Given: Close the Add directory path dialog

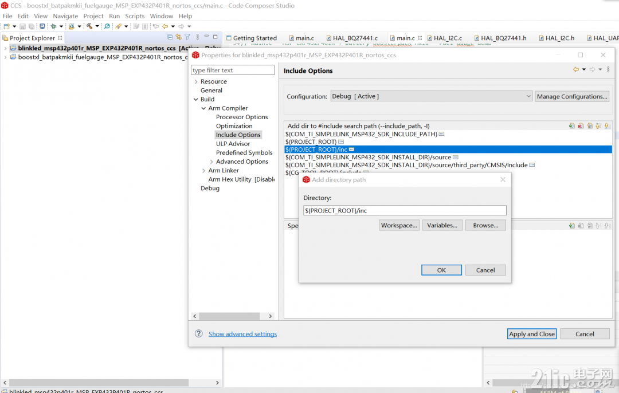Looking at the screenshot, I should click(503, 179).
